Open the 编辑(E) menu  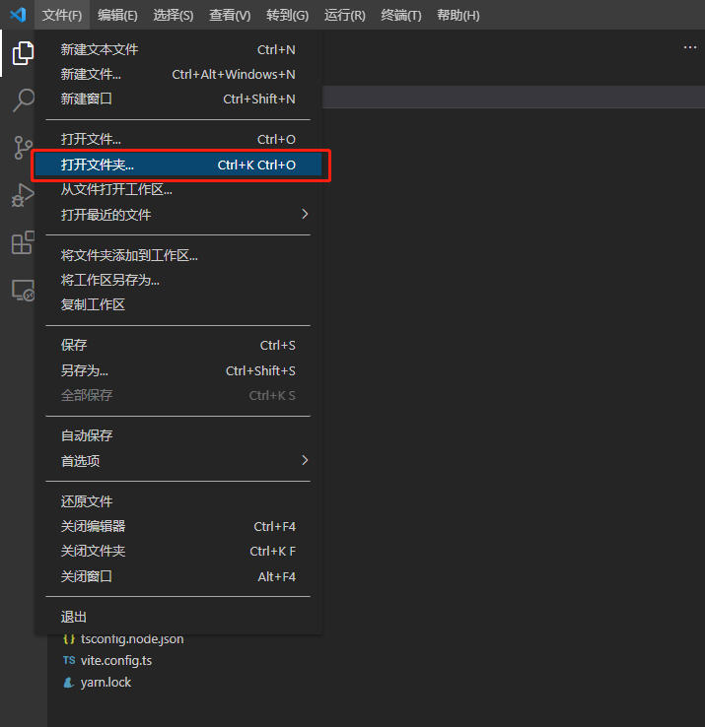tap(117, 16)
